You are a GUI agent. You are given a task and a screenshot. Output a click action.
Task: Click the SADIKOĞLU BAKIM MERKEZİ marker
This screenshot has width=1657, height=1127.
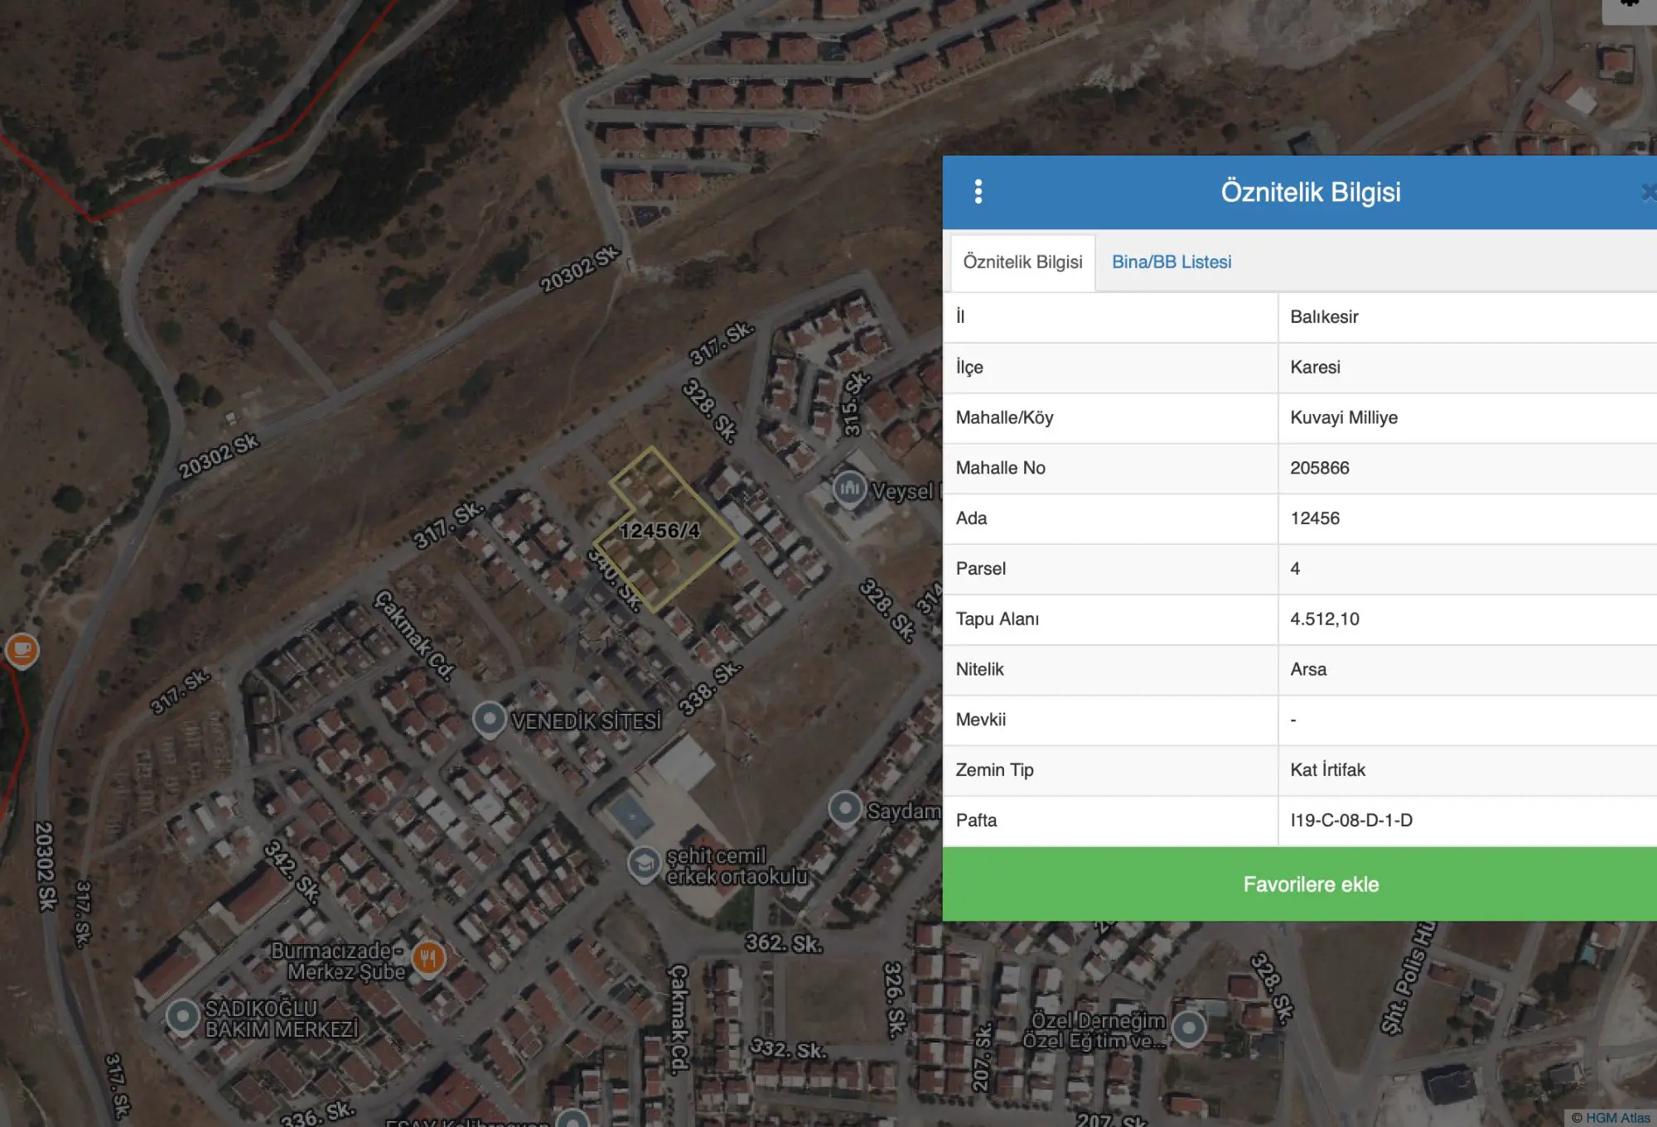(x=182, y=1016)
